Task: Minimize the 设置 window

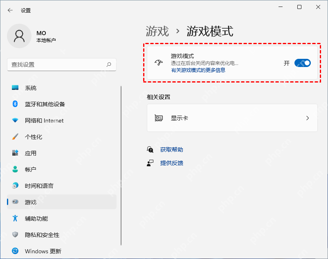Action: (x=281, y=7)
